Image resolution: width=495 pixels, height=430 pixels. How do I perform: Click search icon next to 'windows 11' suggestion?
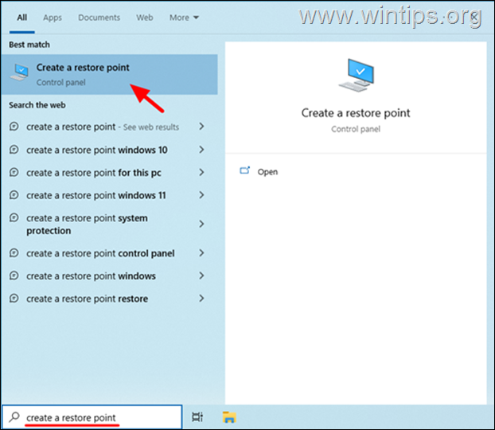pyautogui.click(x=14, y=194)
